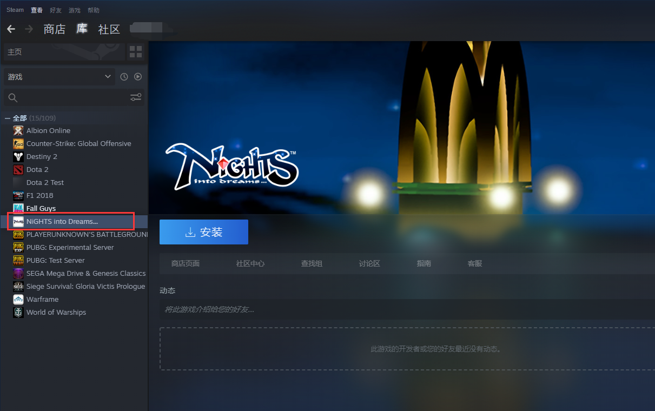This screenshot has height=411, width=655.
Task: Select F1 2018 in the list
Action: click(x=40, y=195)
